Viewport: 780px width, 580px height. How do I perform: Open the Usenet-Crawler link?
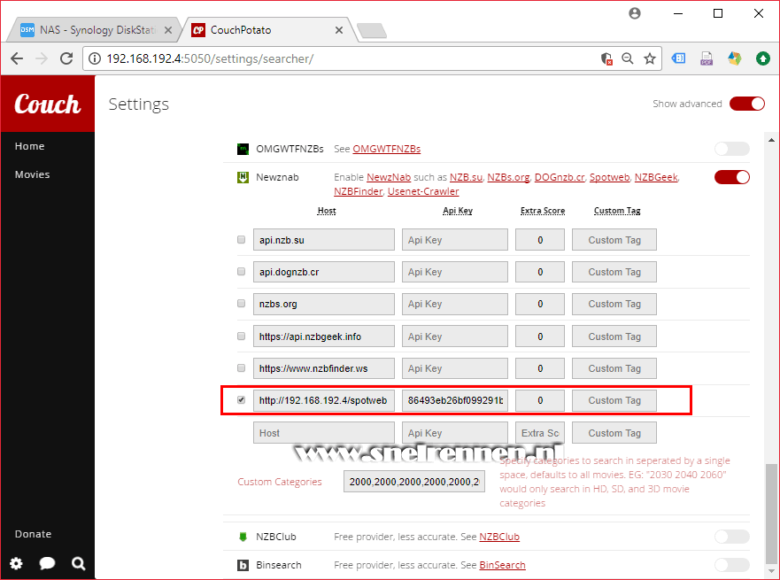click(423, 191)
